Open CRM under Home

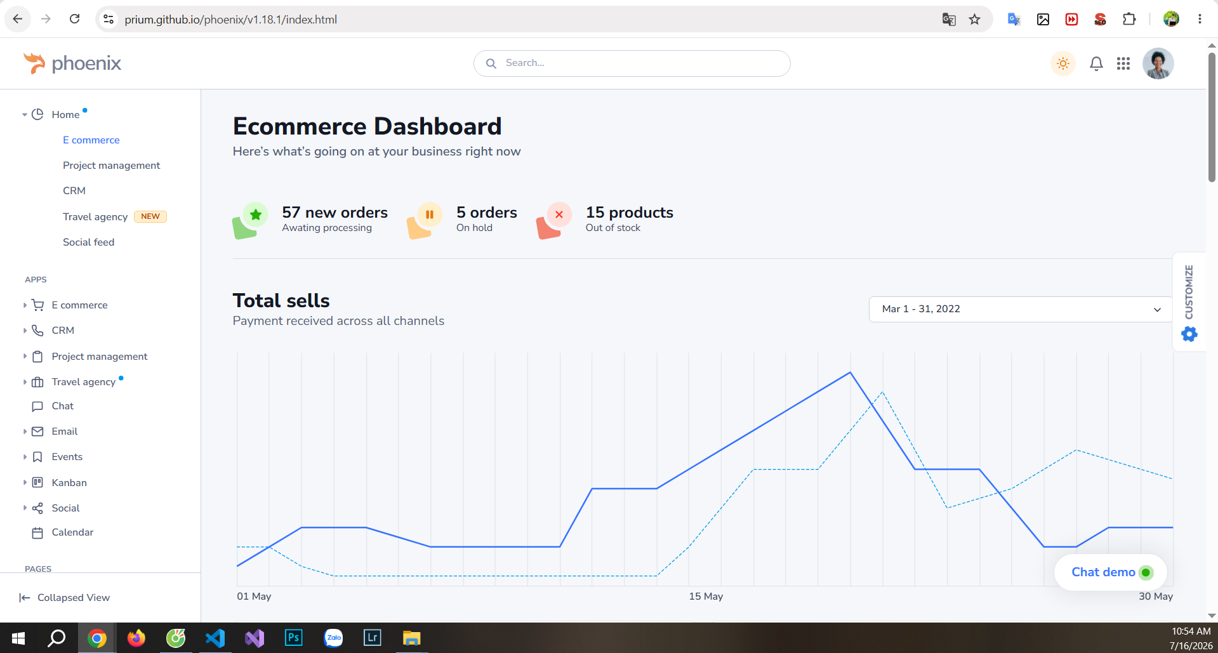point(74,191)
